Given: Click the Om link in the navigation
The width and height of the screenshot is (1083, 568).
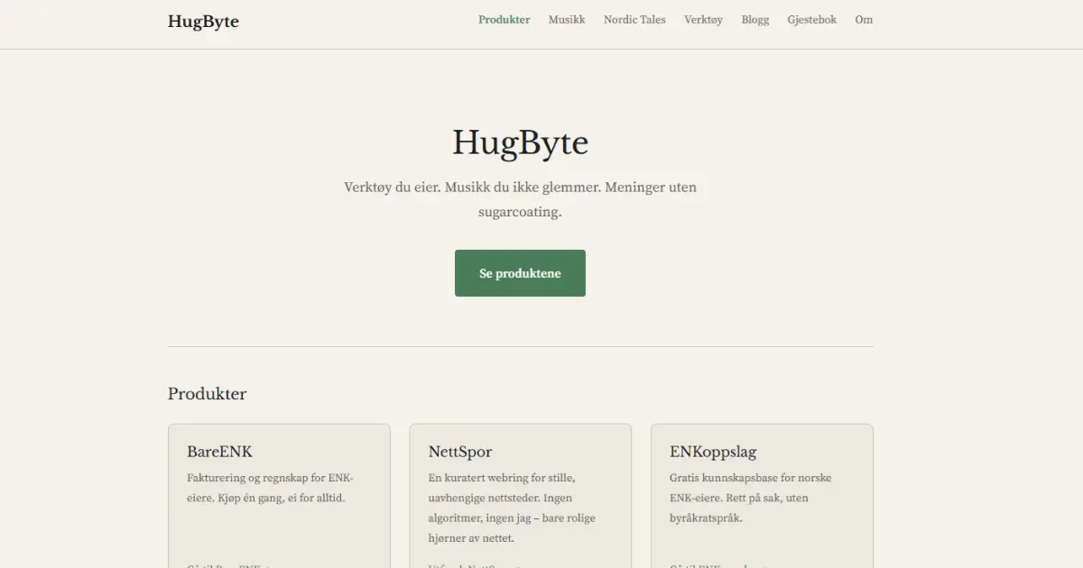Looking at the screenshot, I should [864, 20].
